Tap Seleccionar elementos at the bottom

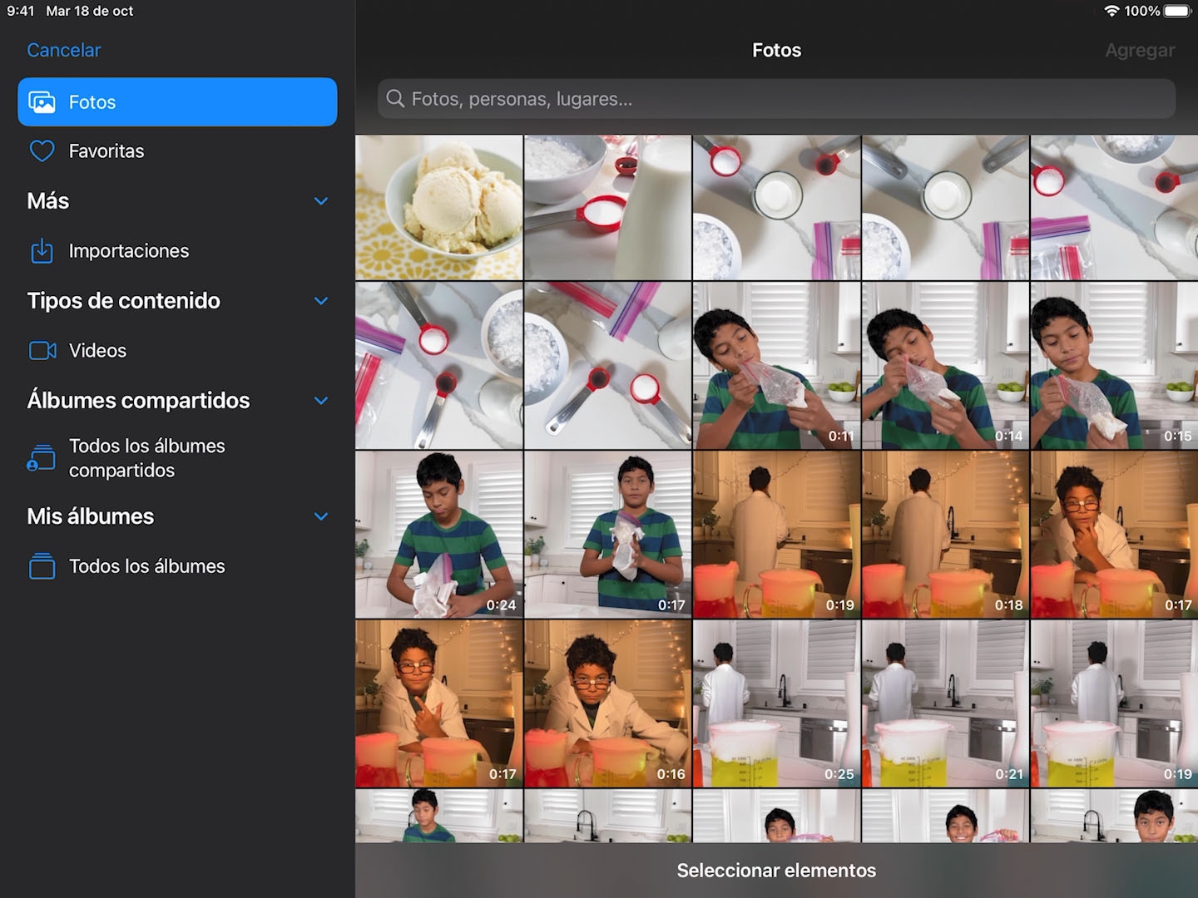coord(776,871)
